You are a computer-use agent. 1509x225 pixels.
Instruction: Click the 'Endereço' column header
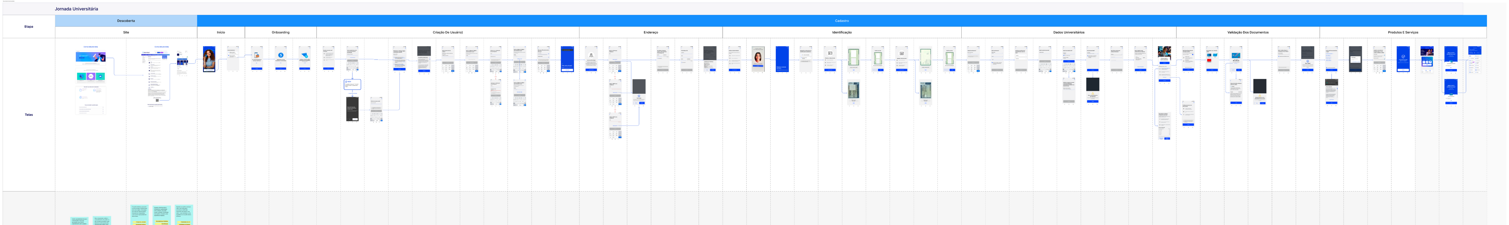point(651,32)
